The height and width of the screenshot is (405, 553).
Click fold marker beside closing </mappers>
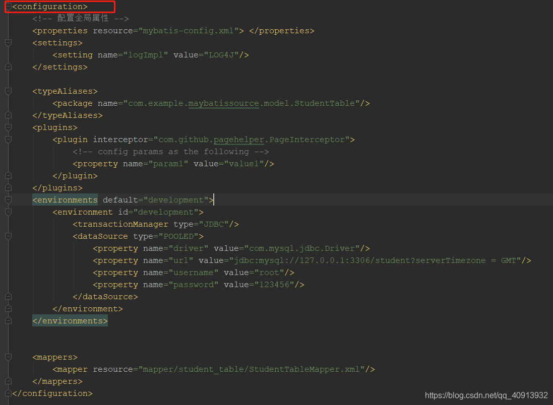click(x=9, y=381)
